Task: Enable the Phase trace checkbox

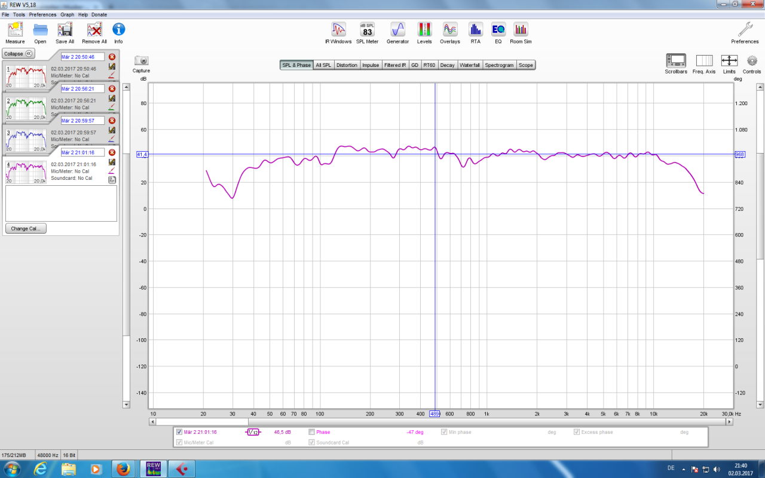Action: point(311,432)
